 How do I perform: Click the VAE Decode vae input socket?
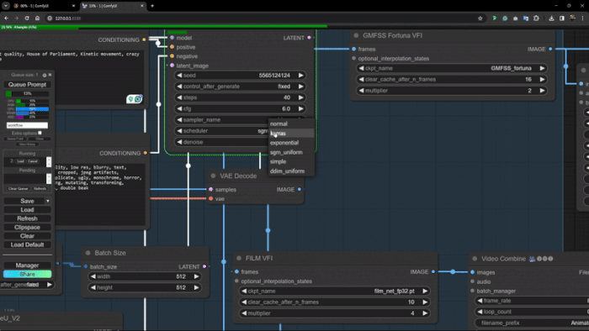[210, 198]
